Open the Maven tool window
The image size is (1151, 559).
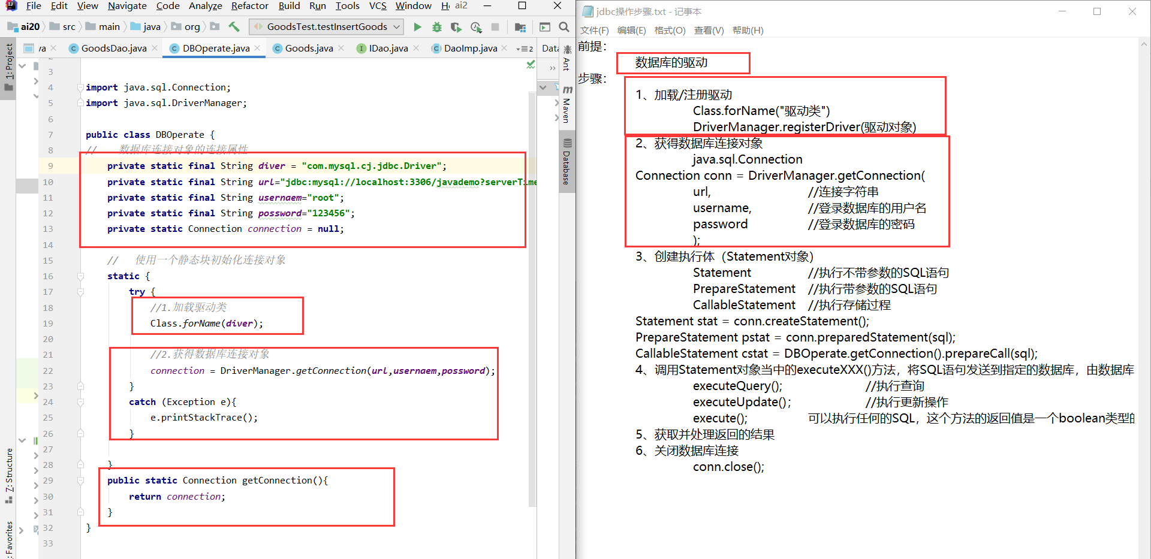(x=567, y=104)
